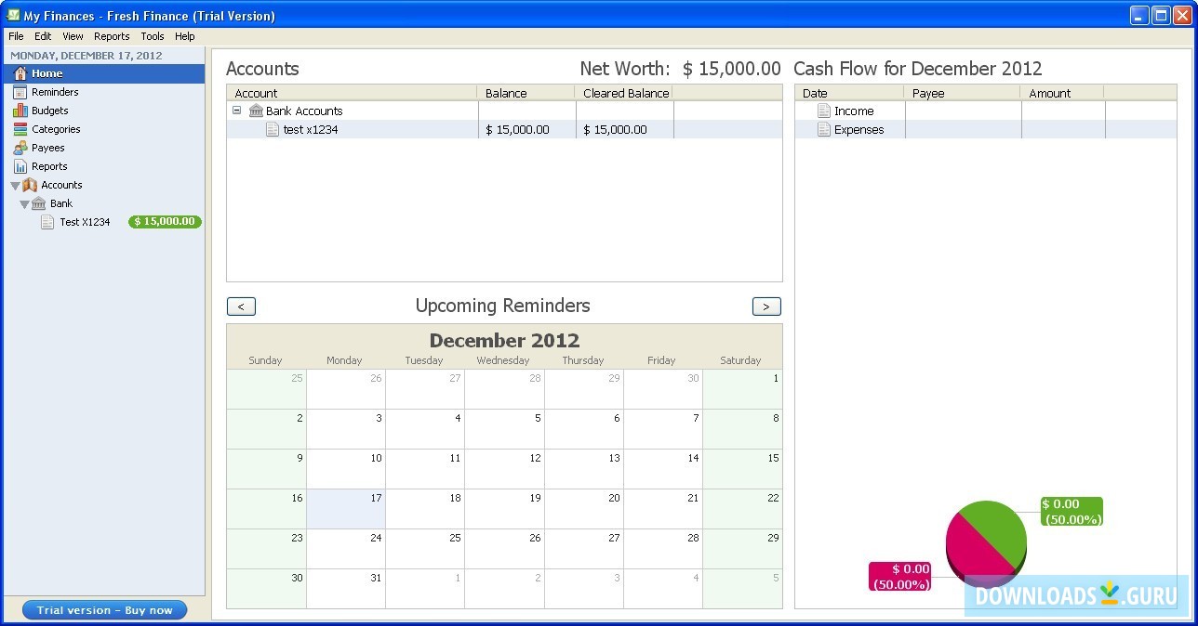
Task: Click the Expenses row label
Action: point(859,130)
